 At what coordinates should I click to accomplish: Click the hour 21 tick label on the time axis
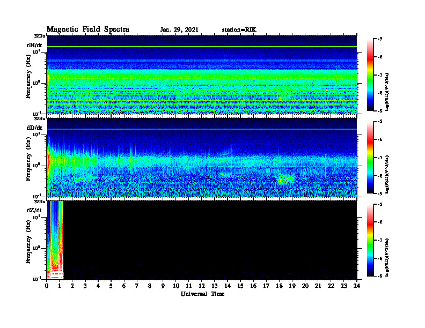(x=318, y=286)
